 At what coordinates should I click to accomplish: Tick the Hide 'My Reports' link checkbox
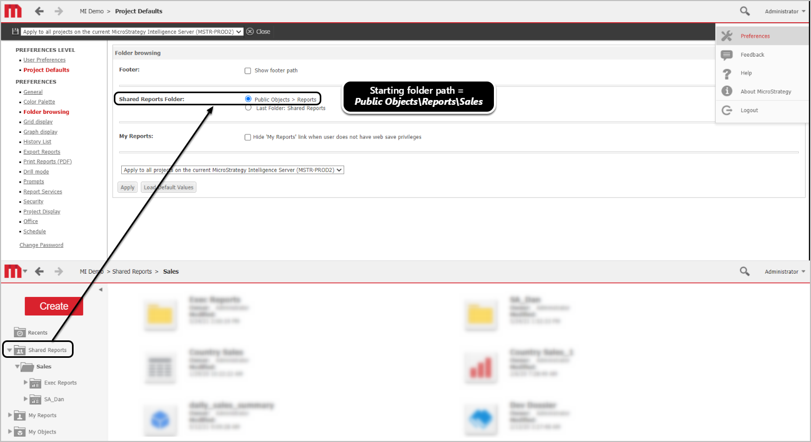[248, 137]
